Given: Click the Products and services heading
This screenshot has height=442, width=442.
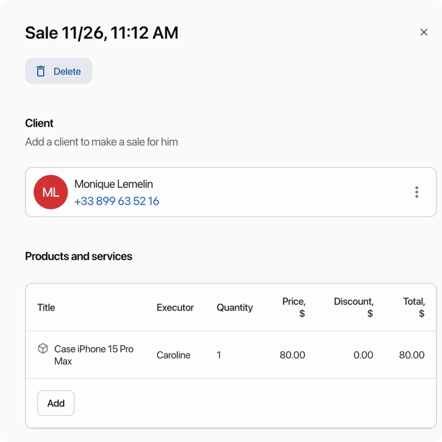Looking at the screenshot, I should 78,256.
